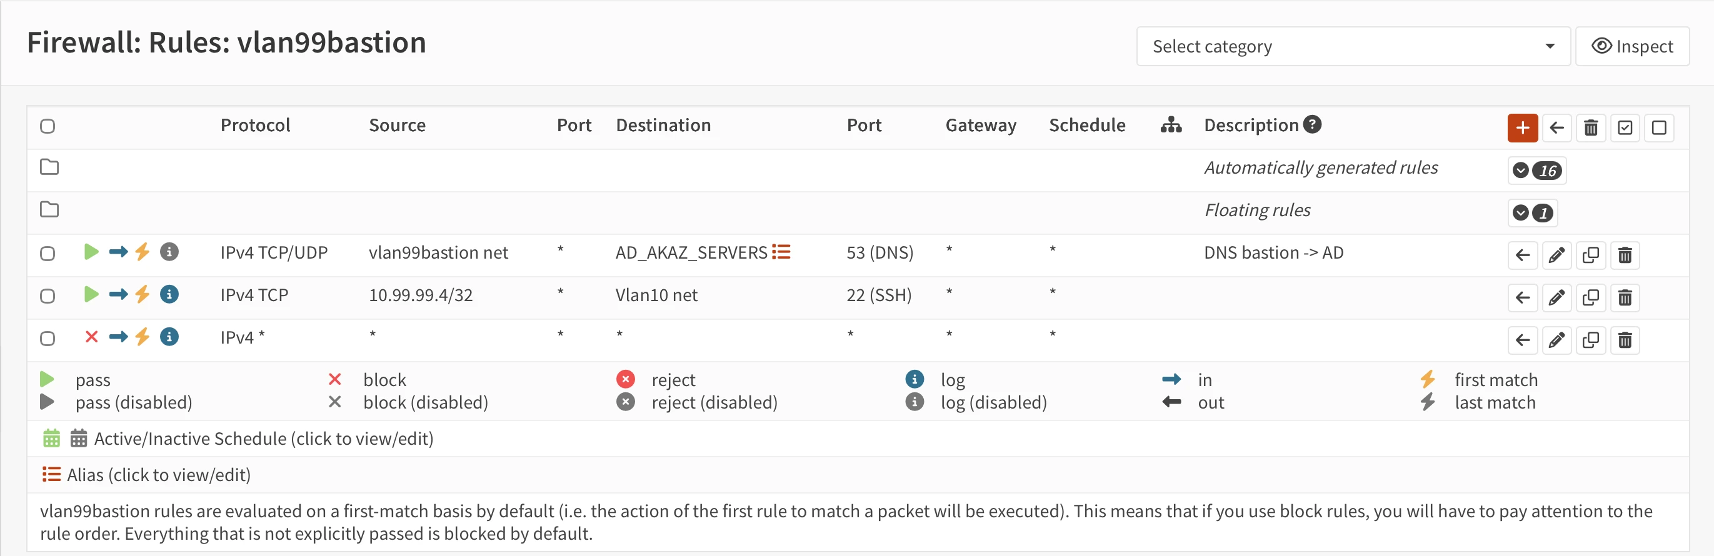Open the Select category dropdown
Viewport: 1714px width, 556px height.
[1352, 47]
